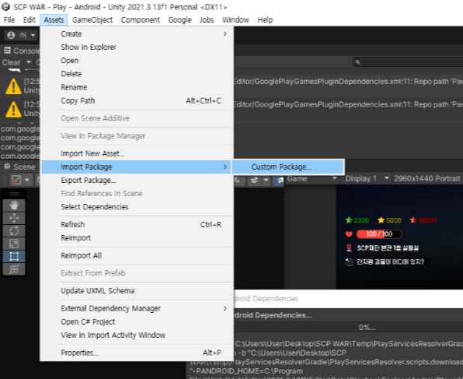Image resolution: width=463 pixels, height=379 pixels.
Task: Open the Jobs menu
Action: tap(207, 19)
